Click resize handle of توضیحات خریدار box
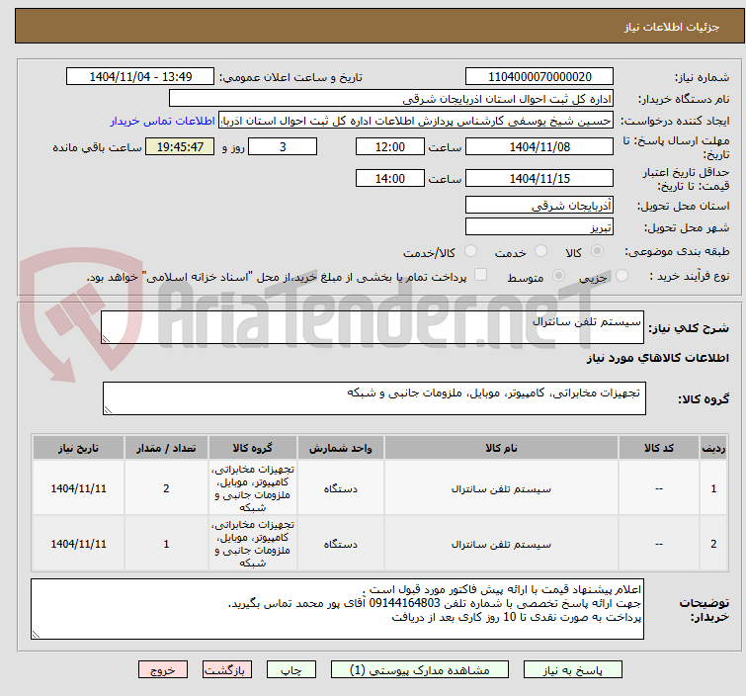Image resolution: width=746 pixels, height=696 pixels. (36, 634)
